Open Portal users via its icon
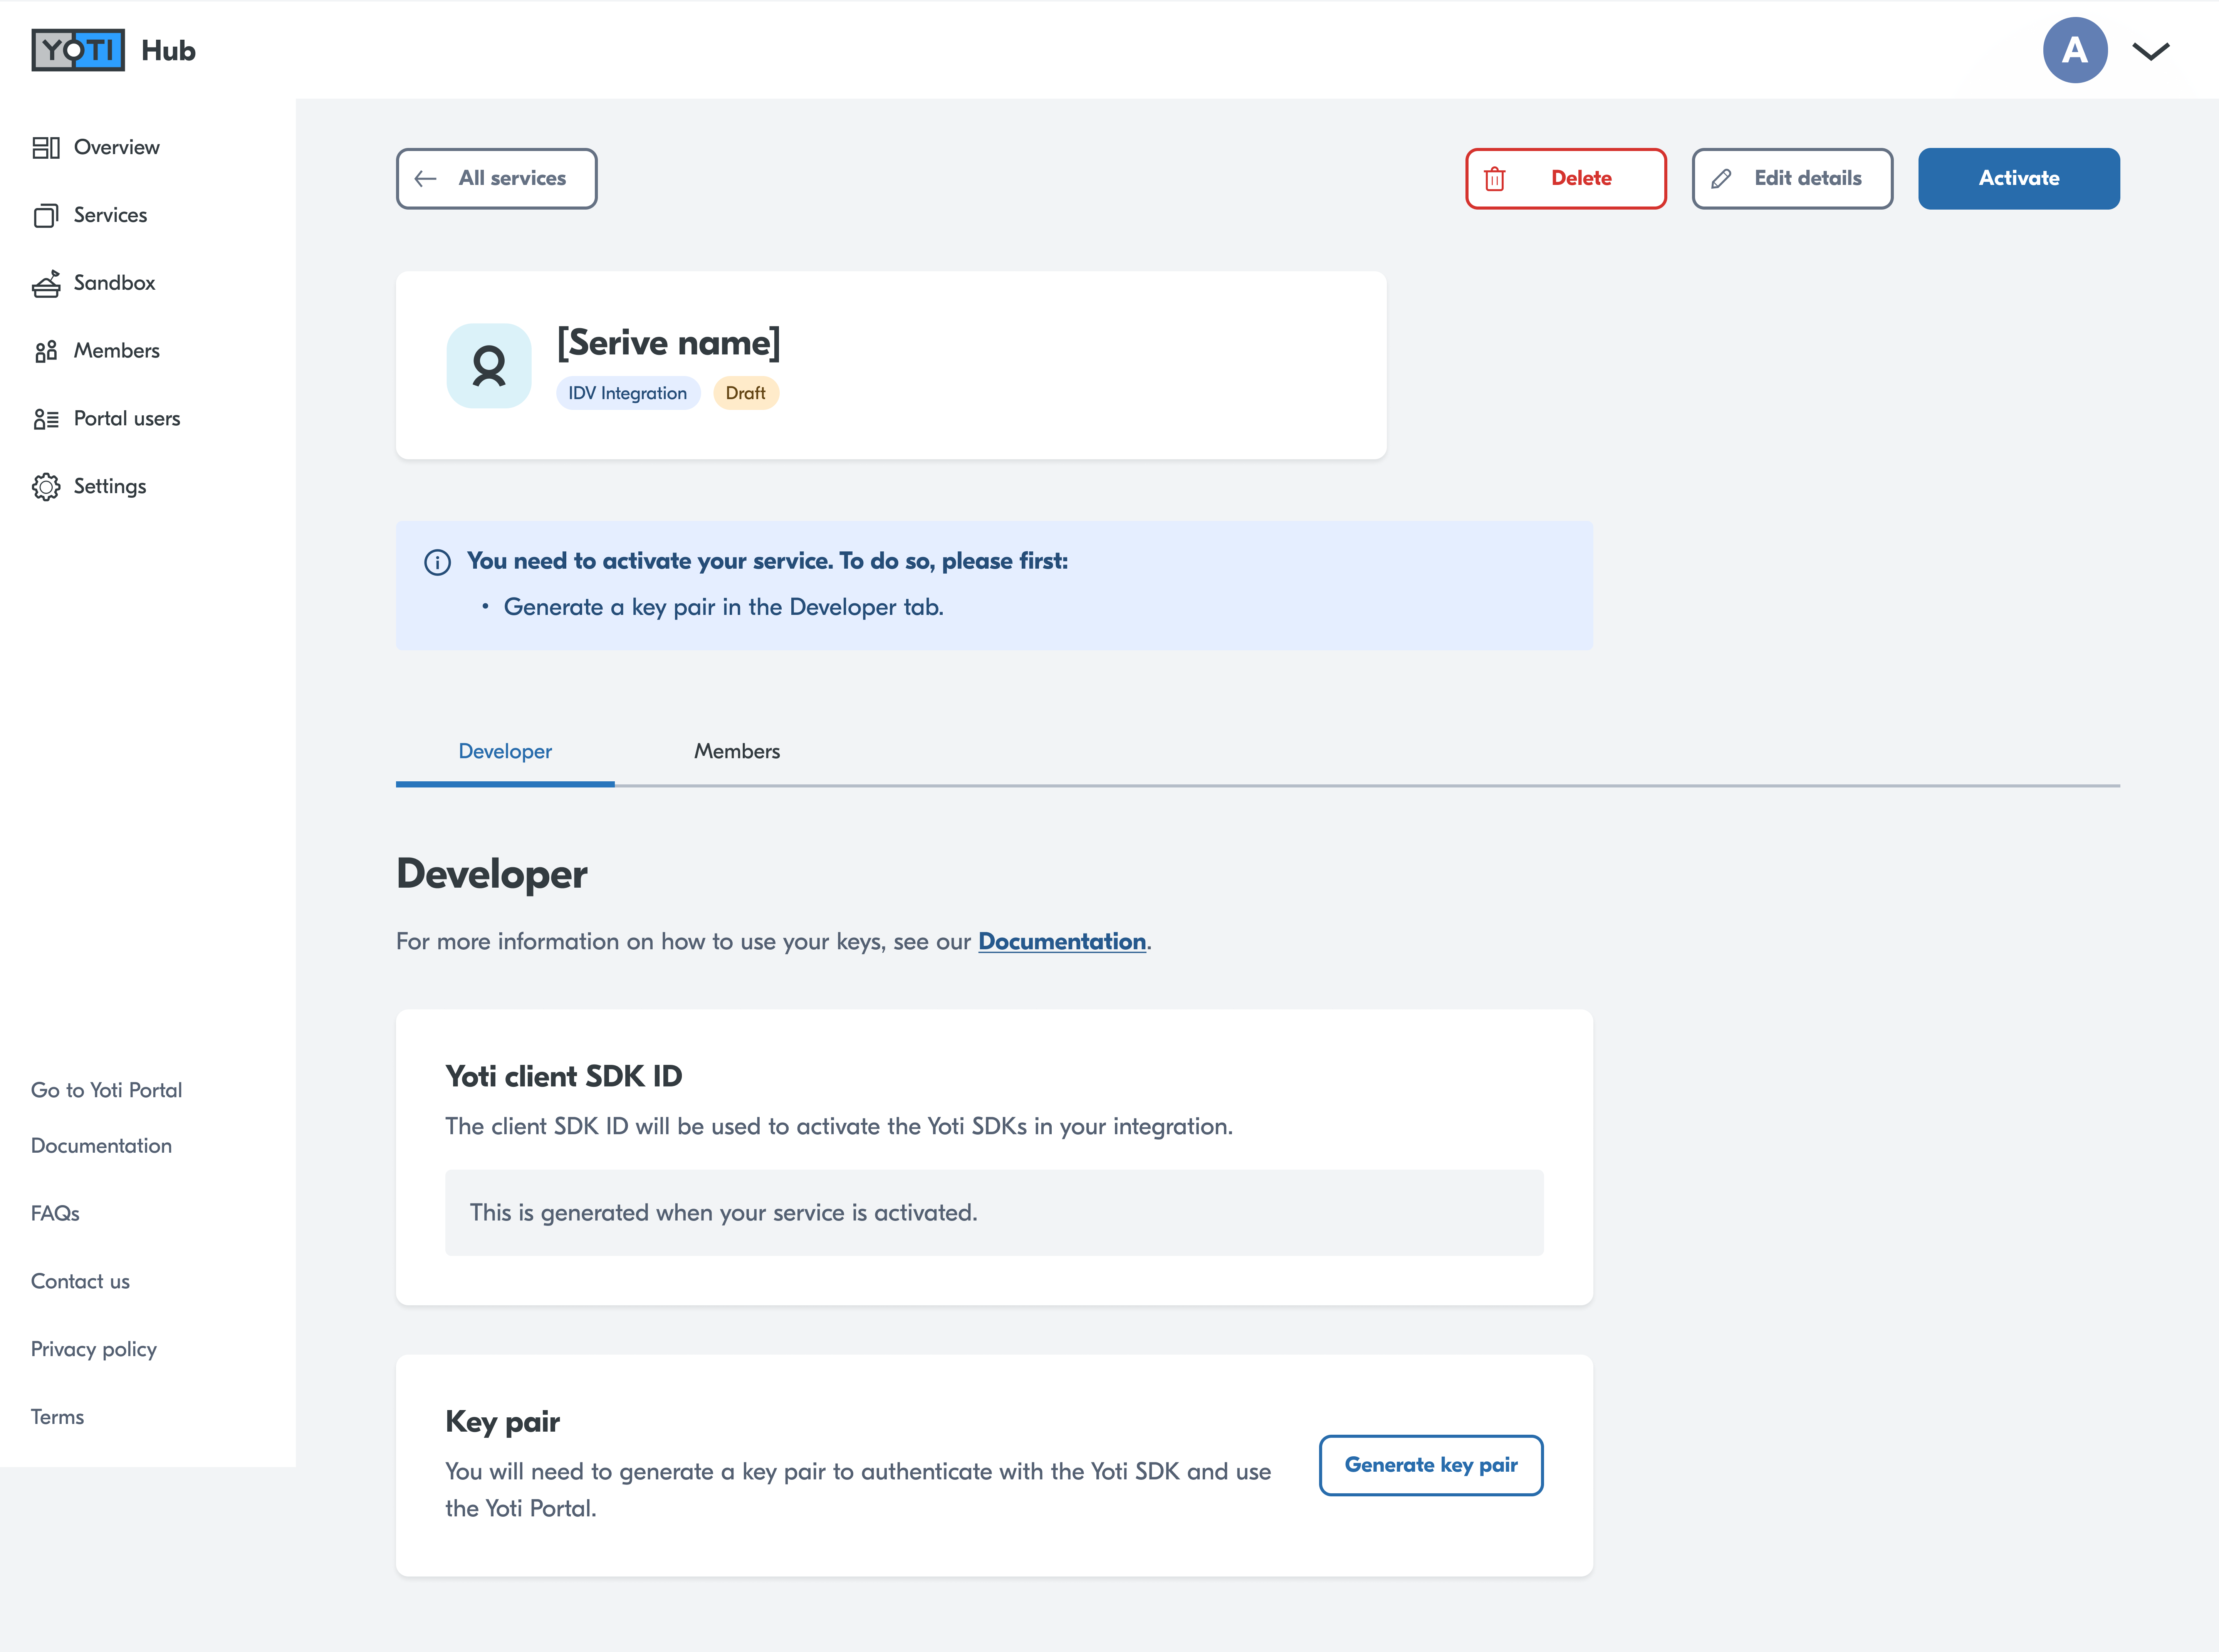 (x=46, y=419)
